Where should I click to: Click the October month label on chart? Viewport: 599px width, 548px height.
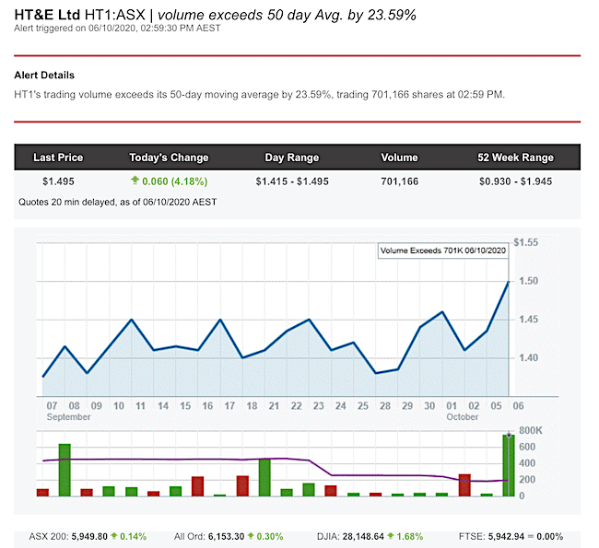[x=463, y=417]
